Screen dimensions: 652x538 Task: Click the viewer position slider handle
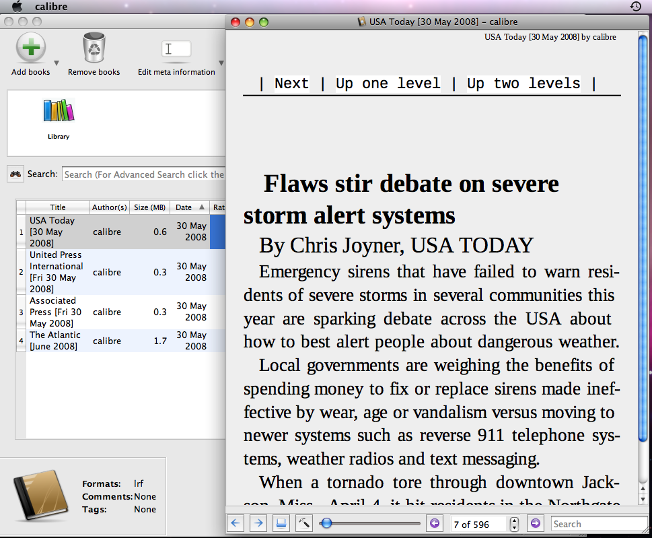coord(326,523)
